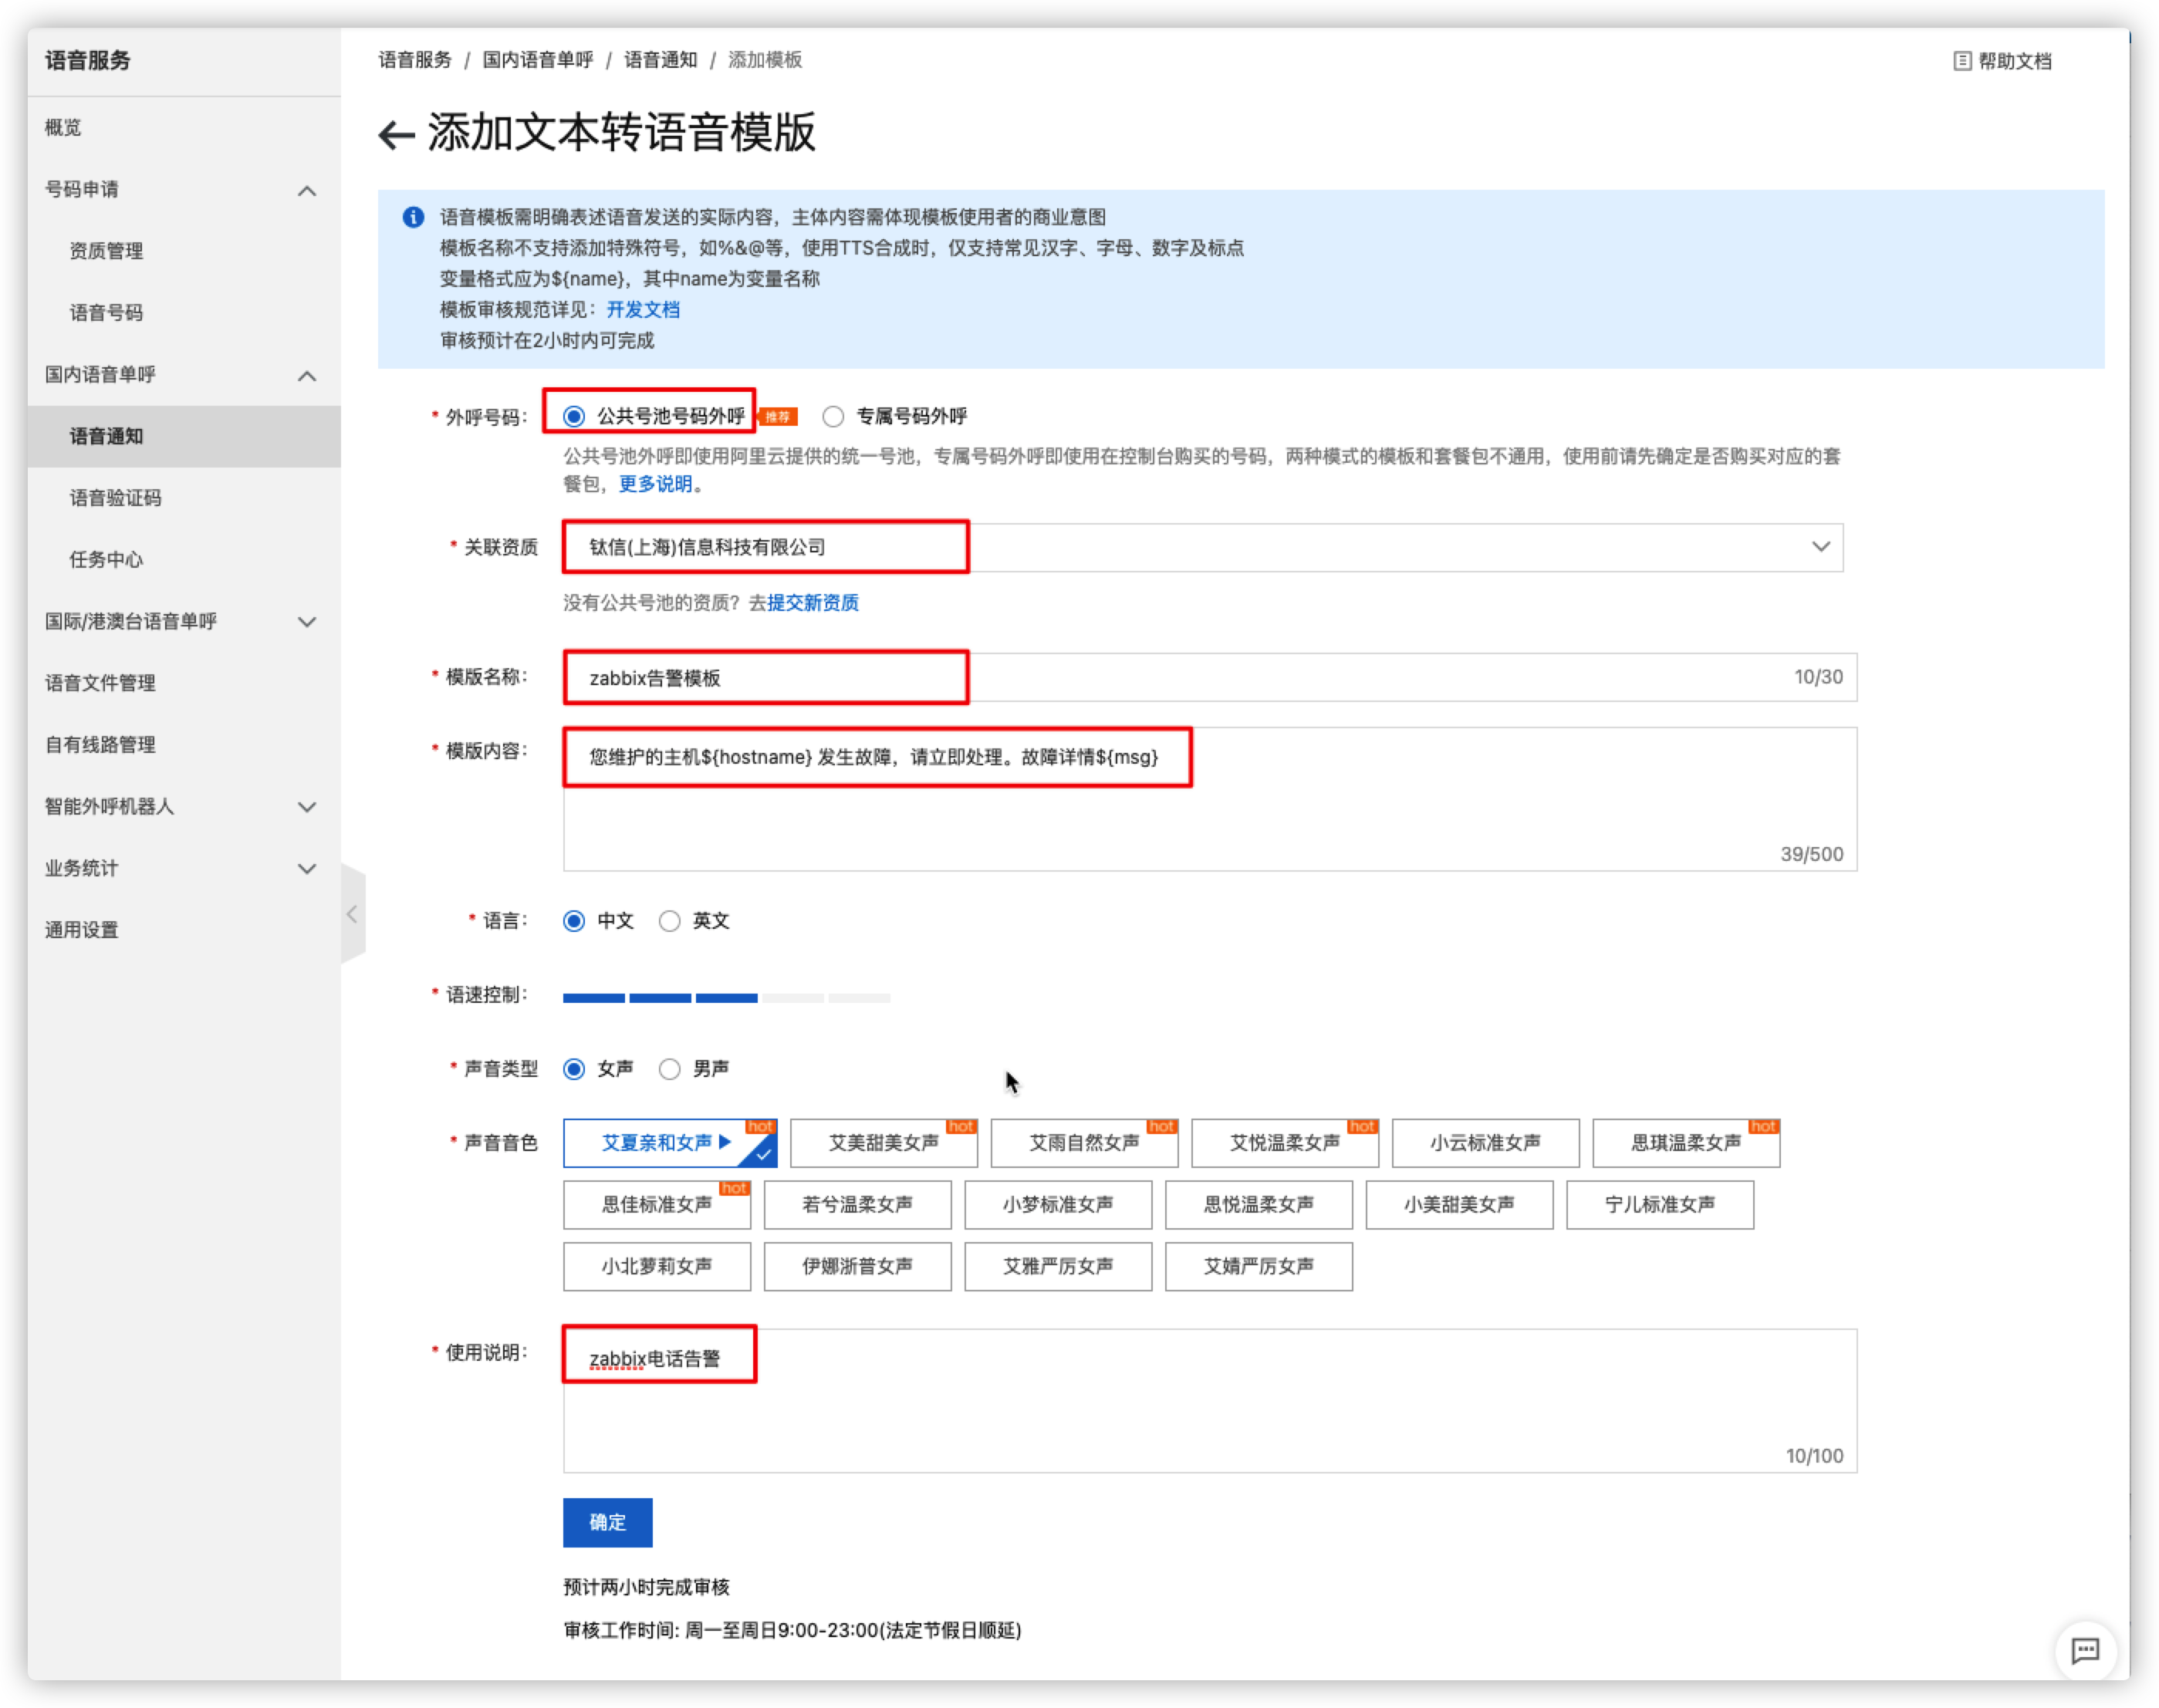Pick the 小梦标准女声 voice tone
The image size is (2159, 1708).
(x=1059, y=1205)
